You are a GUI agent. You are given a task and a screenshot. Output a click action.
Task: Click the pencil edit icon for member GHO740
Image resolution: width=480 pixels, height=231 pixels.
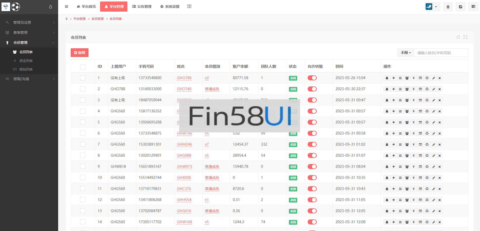(433, 89)
